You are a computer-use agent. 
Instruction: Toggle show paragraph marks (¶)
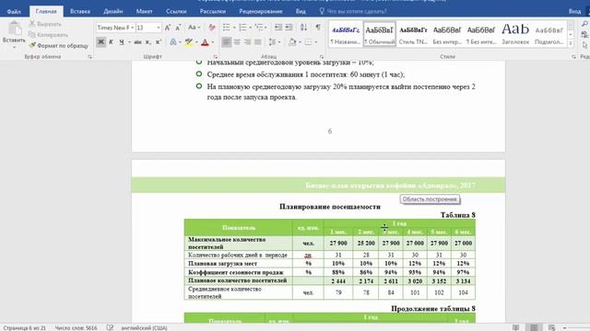tap(318, 28)
